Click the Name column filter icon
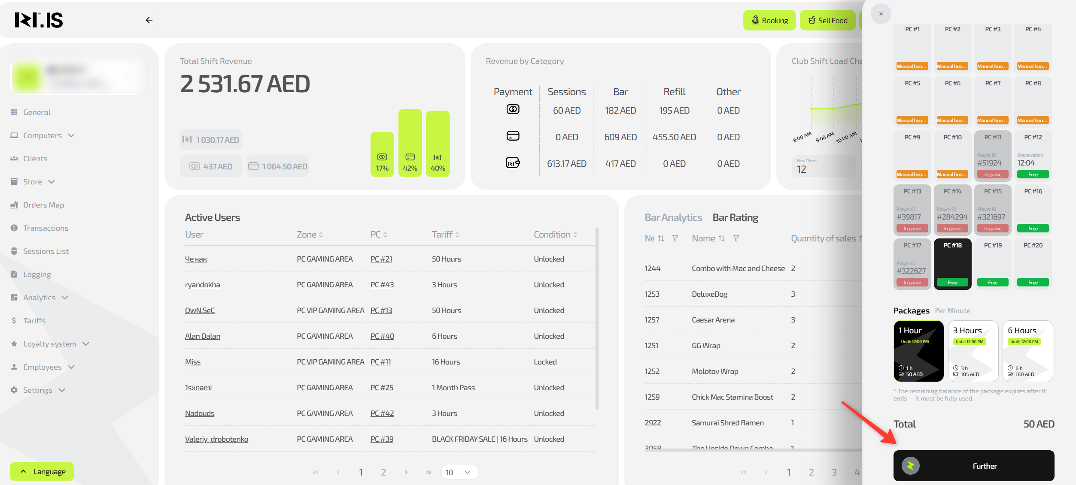 pyautogui.click(x=736, y=238)
